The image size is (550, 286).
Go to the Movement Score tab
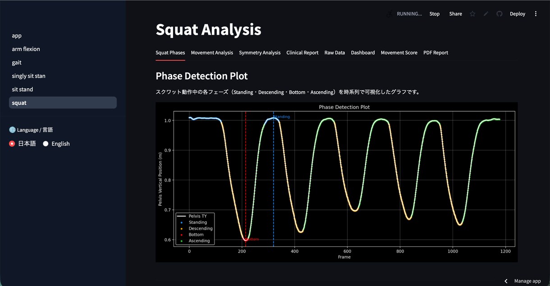tap(399, 53)
